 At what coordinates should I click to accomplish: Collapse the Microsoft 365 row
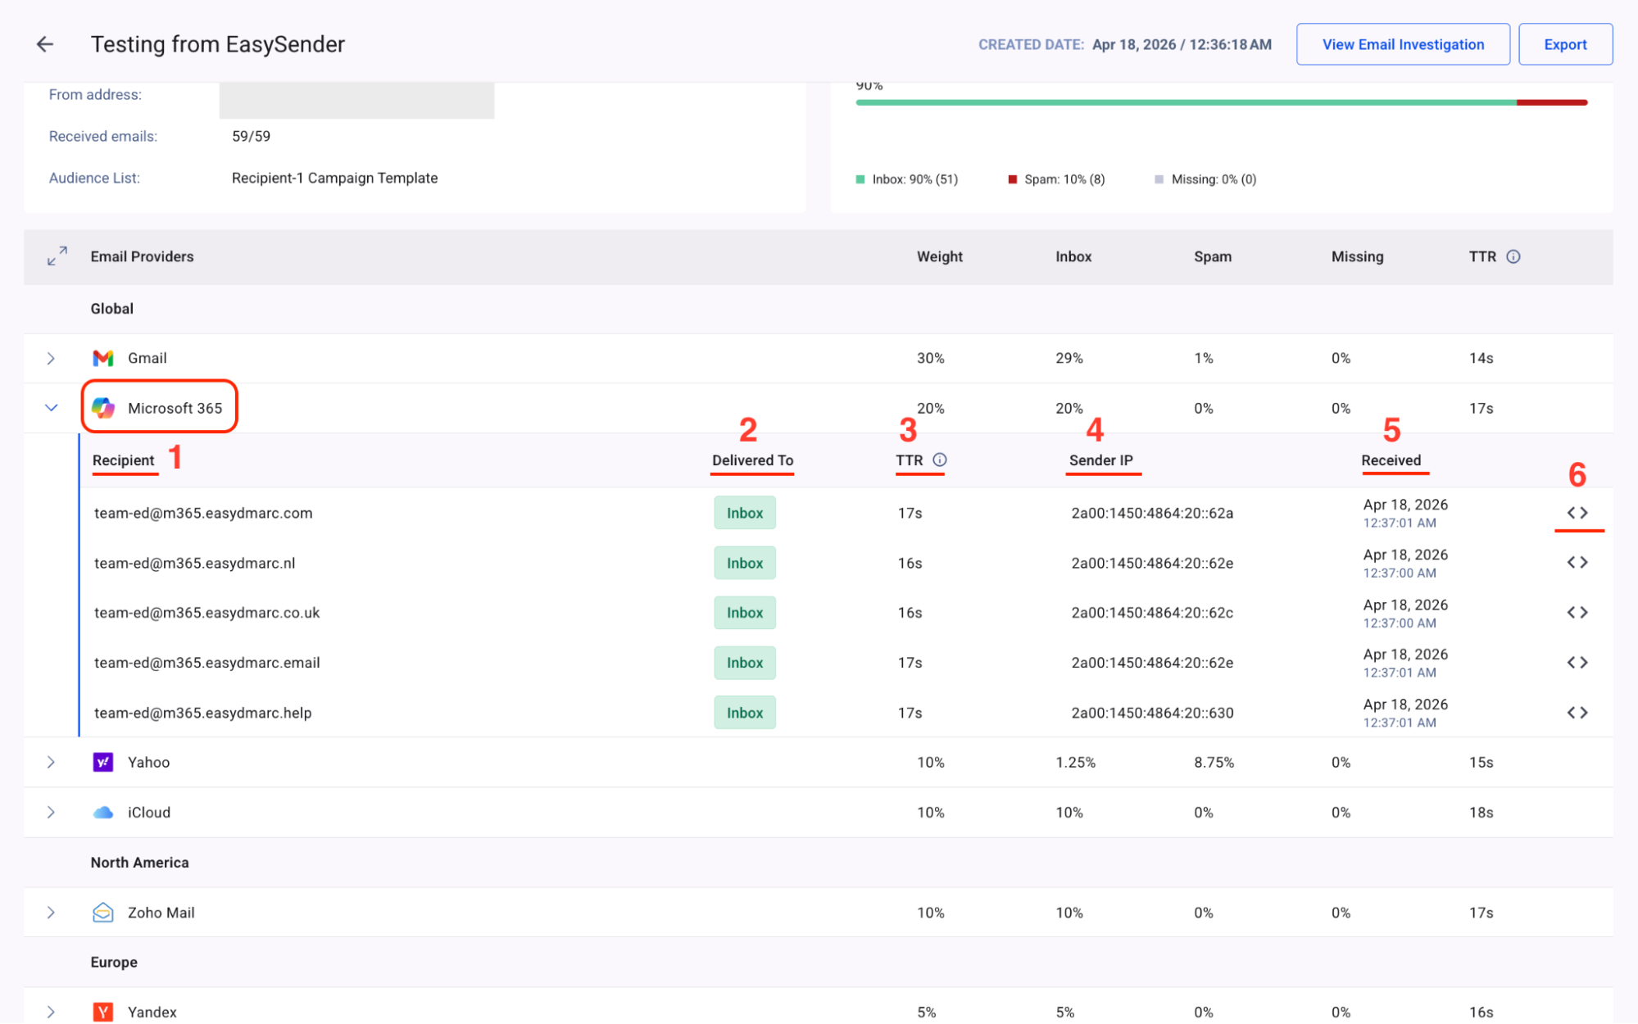tap(51, 408)
